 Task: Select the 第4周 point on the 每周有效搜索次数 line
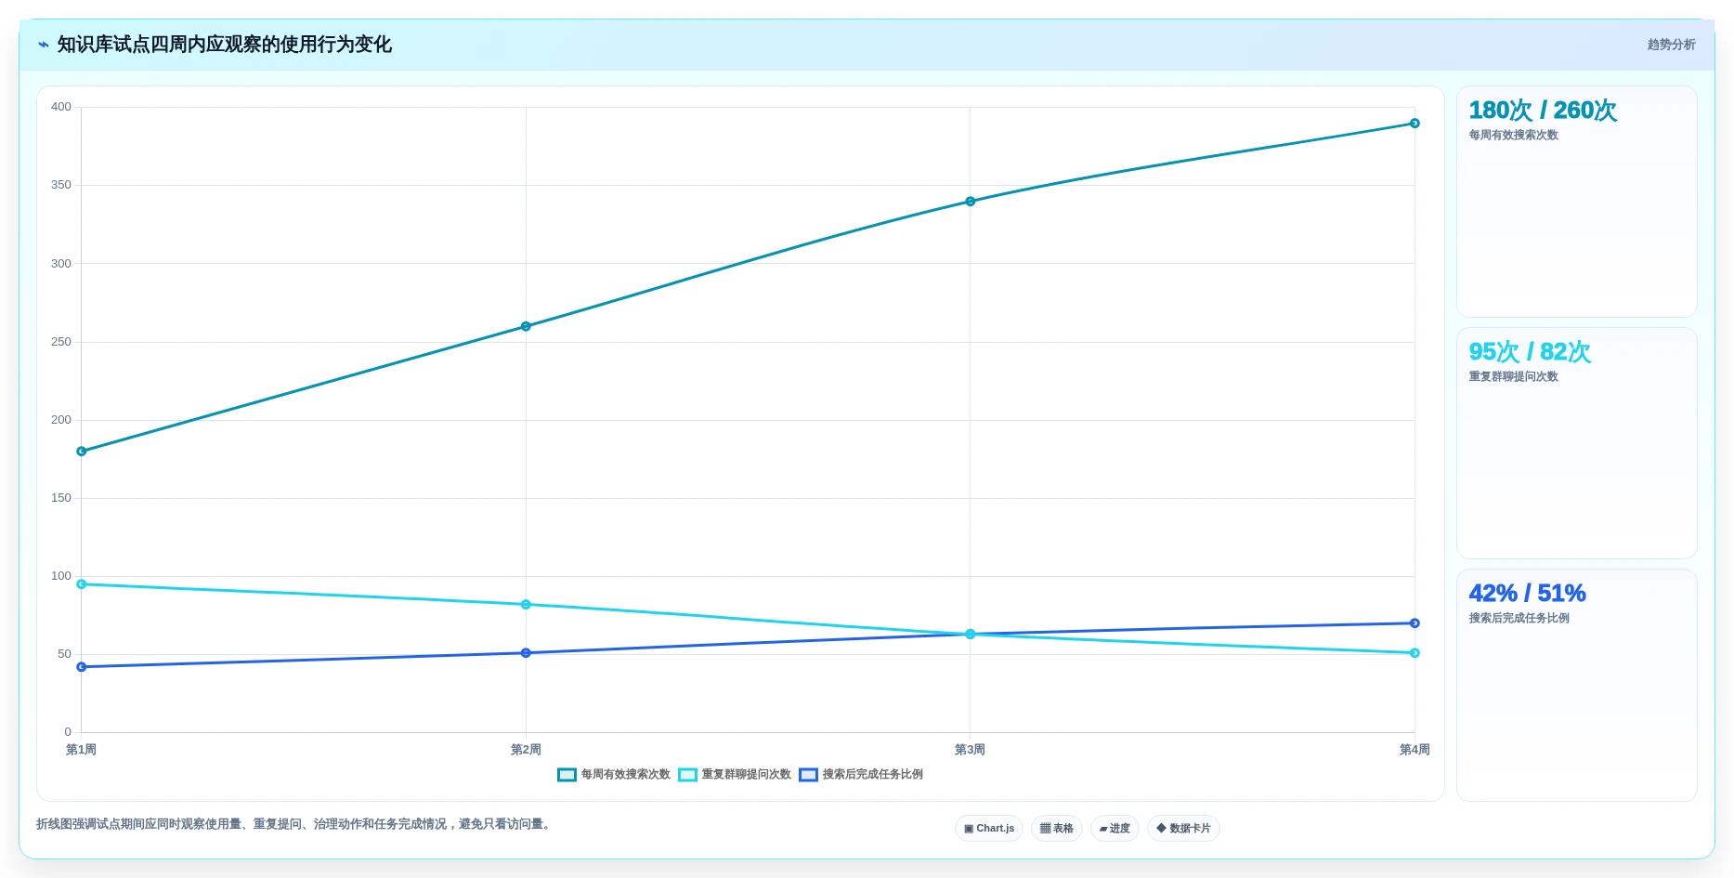[x=1415, y=124]
